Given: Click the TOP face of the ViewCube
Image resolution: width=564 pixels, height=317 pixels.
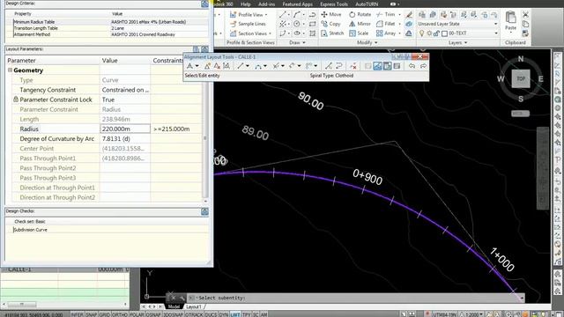Looking at the screenshot, I should click(x=521, y=78).
